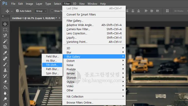Toggle the Auto-Select checkbox
Viewport: 188px width, 106px height.
pyautogui.click(x=17, y=11)
